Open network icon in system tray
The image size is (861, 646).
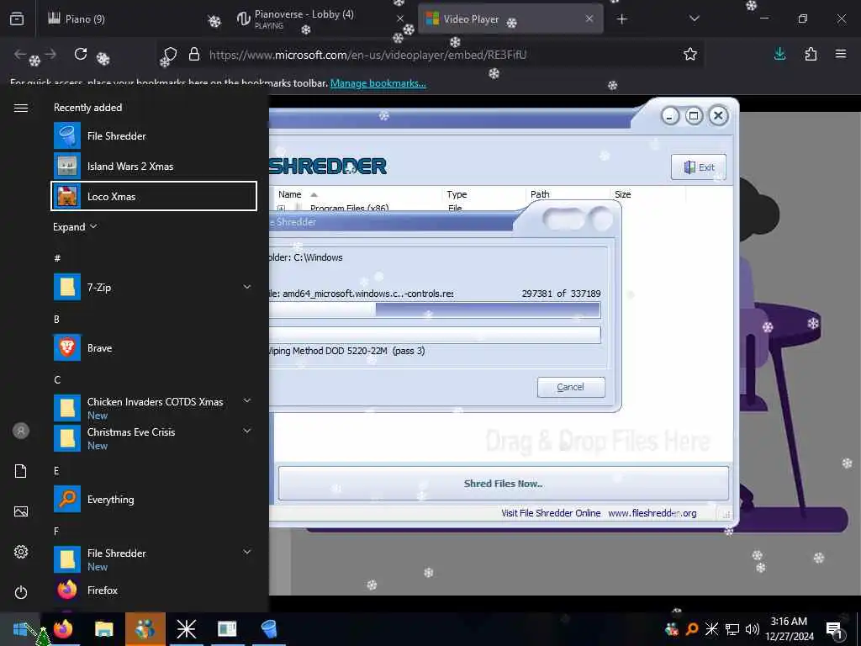[x=732, y=629]
